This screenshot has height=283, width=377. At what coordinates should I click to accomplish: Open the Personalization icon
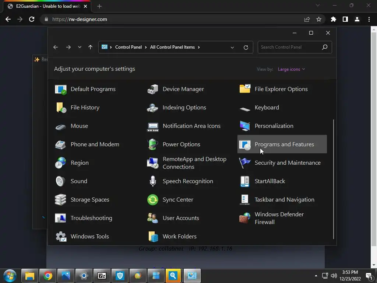click(245, 126)
